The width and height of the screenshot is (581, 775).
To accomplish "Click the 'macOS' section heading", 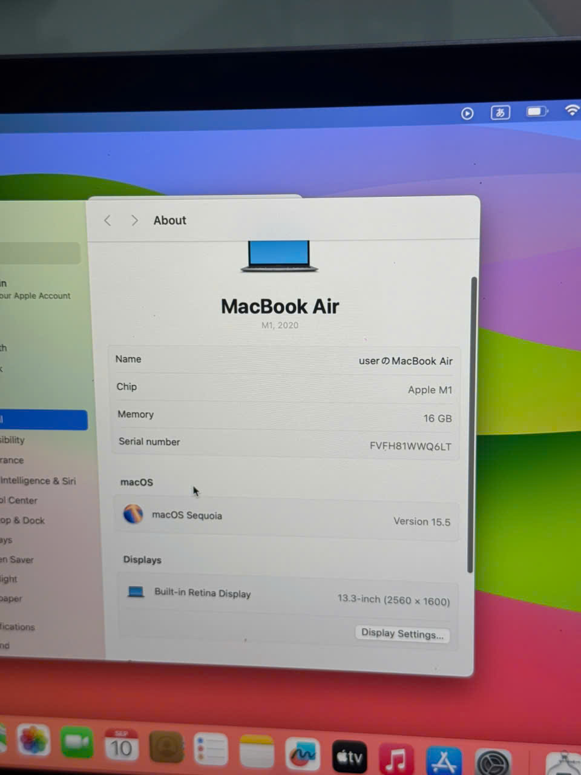I will click(x=137, y=482).
